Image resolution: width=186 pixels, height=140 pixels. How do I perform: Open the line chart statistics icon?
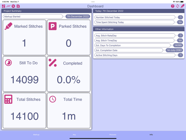tap(8, 6)
